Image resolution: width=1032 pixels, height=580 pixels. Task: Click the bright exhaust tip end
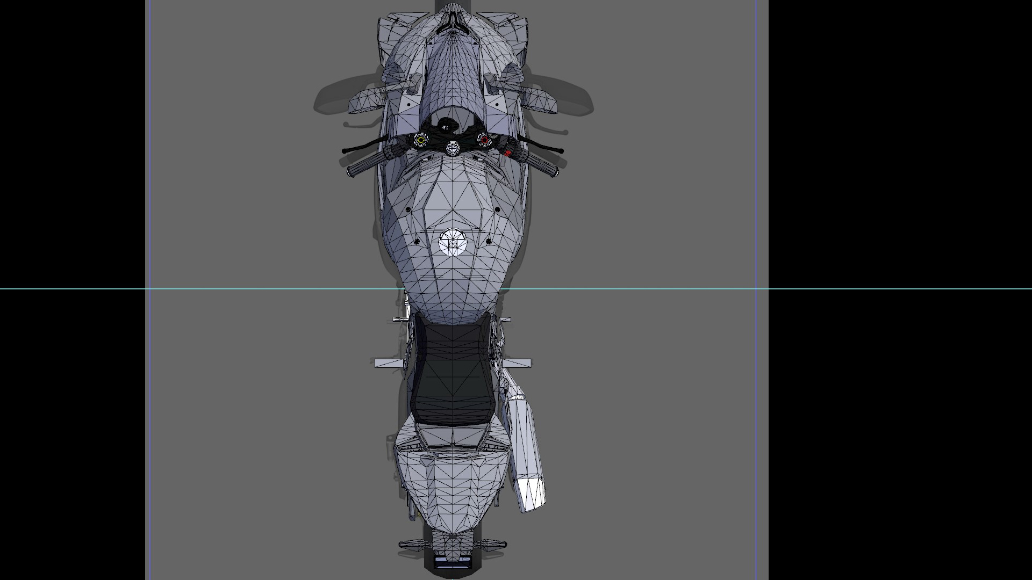(x=532, y=494)
